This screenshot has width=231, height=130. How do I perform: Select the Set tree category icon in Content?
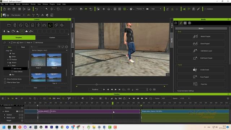pyautogui.click(x=50, y=25)
